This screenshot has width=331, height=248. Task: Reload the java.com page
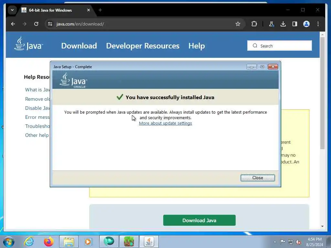coord(36,24)
